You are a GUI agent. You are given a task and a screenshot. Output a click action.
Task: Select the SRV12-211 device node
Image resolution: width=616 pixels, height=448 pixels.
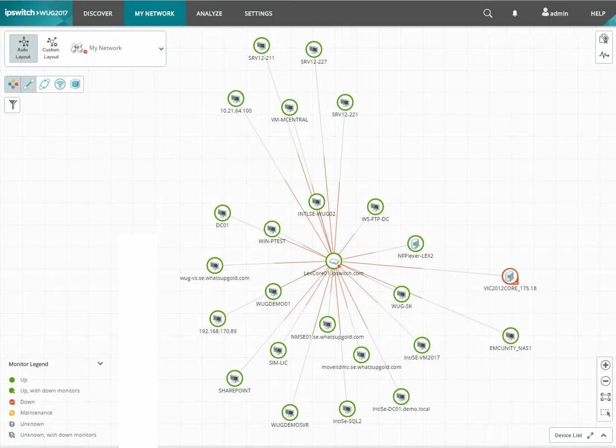tap(262, 45)
